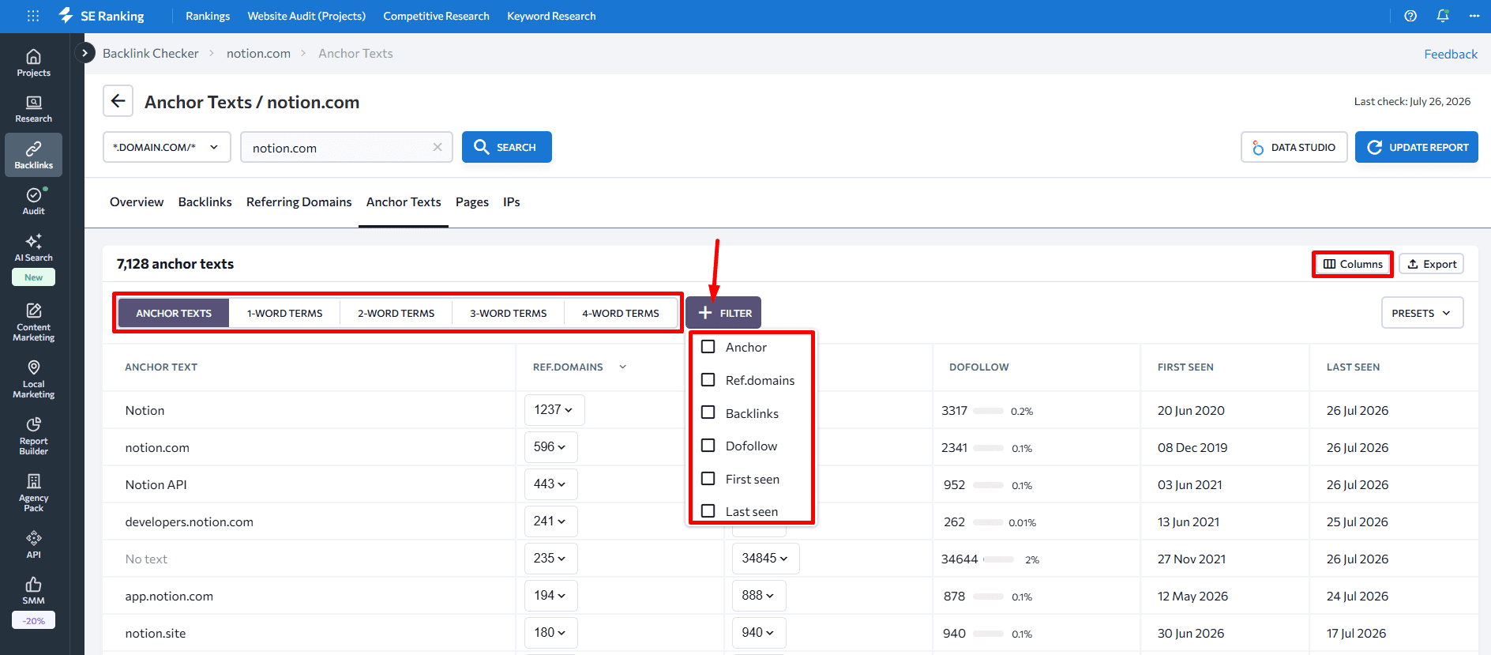Click the Update Report button
Viewport: 1491px width, 655px height.
(x=1417, y=147)
